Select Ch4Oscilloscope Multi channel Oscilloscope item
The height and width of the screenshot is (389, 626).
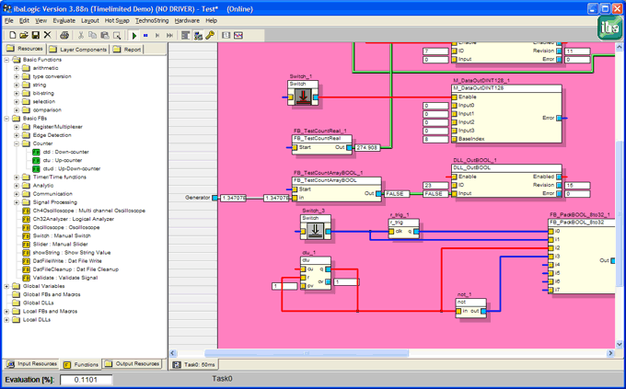click(84, 211)
